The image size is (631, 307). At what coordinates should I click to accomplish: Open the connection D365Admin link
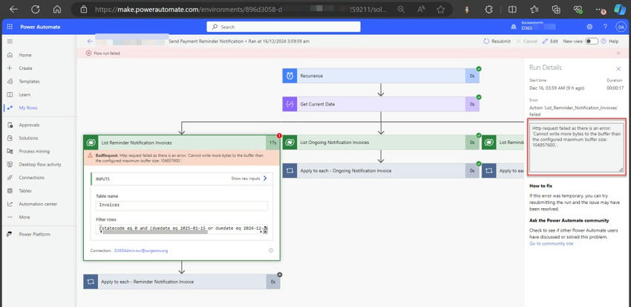click(x=141, y=251)
